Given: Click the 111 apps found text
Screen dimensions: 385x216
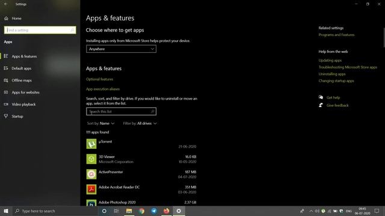Looking at the screenshot, I should pyautogui.click(x=97, y=132).
